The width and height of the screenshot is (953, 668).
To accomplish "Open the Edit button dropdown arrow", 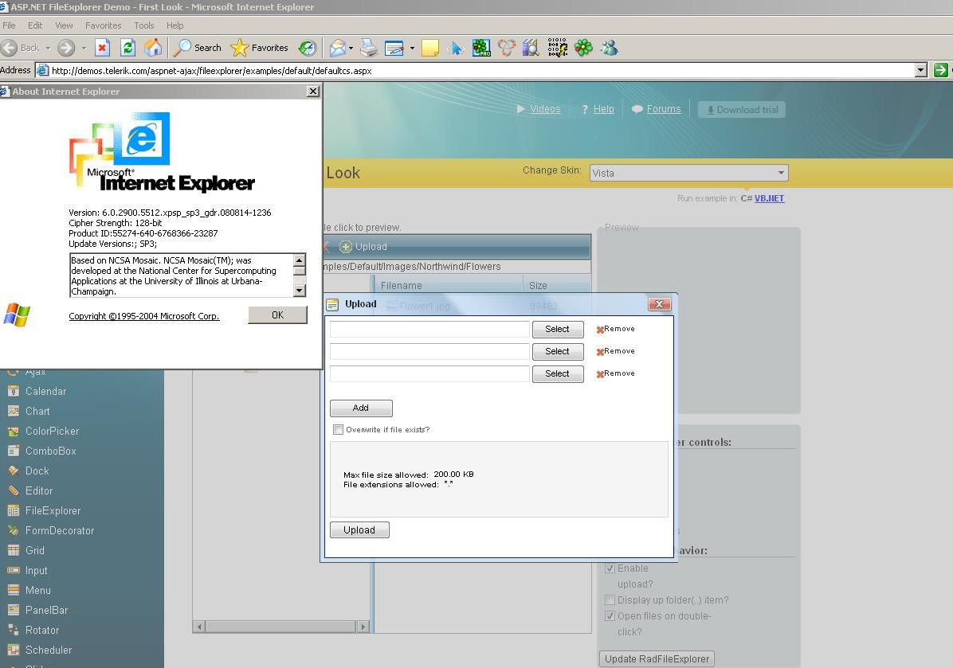I will coord(412,47).
